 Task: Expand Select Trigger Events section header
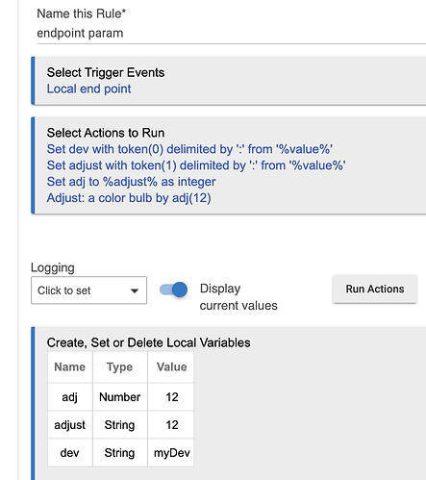106,72
